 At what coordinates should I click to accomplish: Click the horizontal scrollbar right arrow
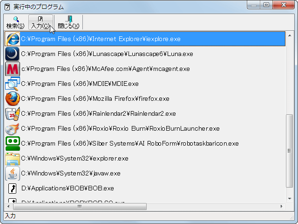[x=281, y=206]
